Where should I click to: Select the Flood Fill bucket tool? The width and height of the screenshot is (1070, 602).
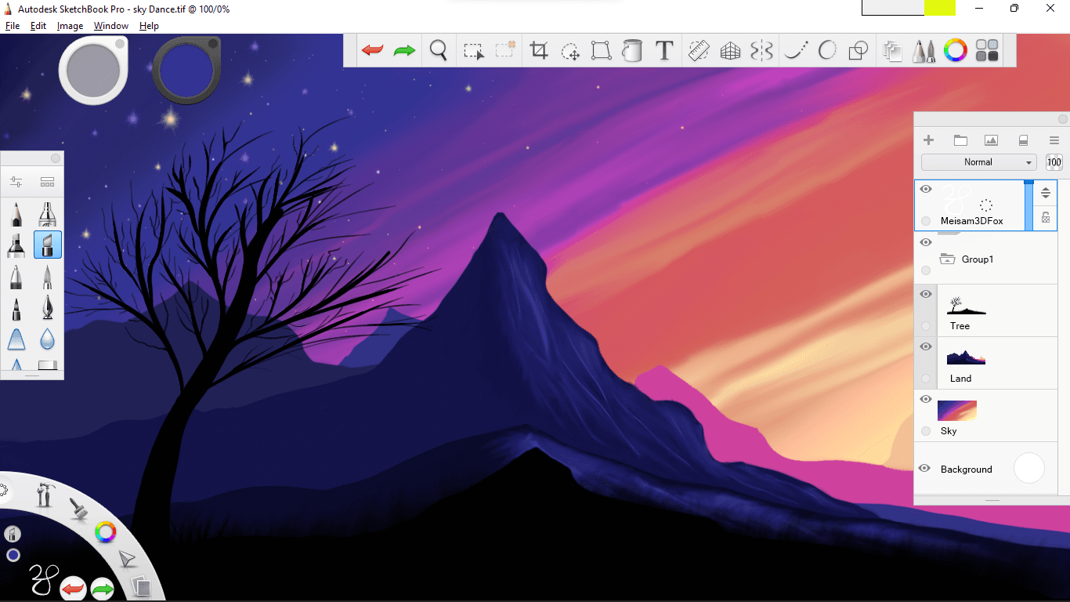click(632, 51)
